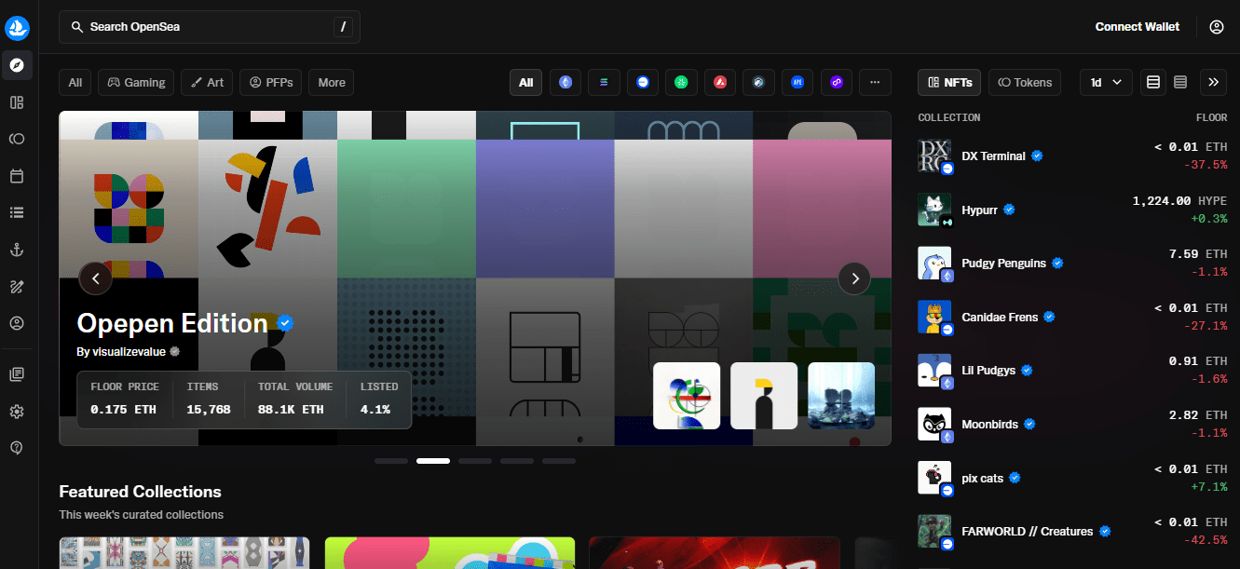The width and height of the screenshot is (1240, 569).
Task: Expand more chains with the ellipsis button
Action: tap(874, 83)
